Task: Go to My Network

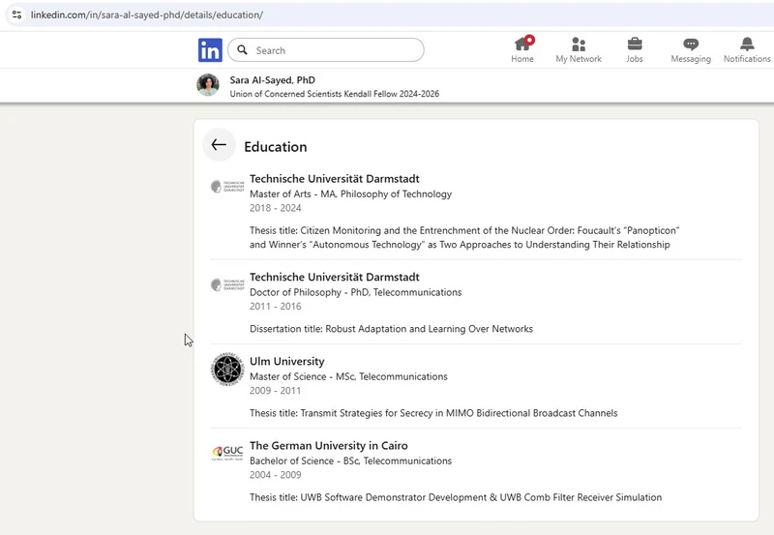Action: coord(579,49)
